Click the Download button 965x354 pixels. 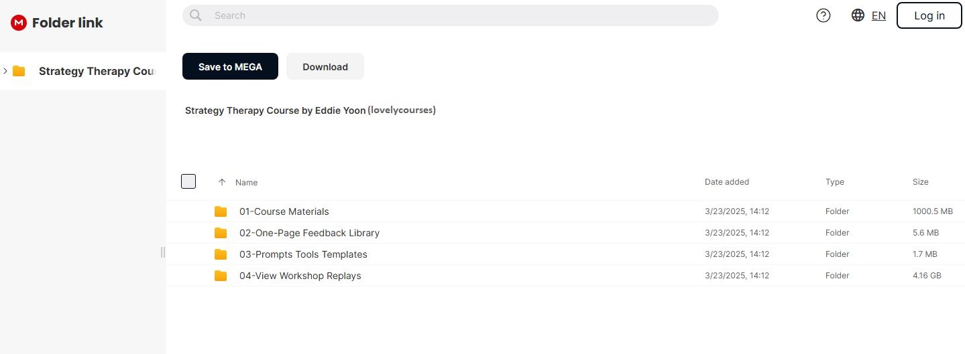pyautogui.click(x=325, y=66)
